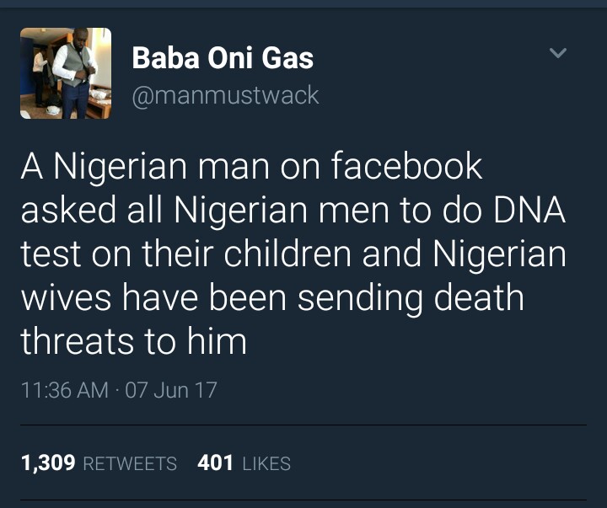Visit the @manmustwack handle link
607x508 pixels.
coord(225,95)
